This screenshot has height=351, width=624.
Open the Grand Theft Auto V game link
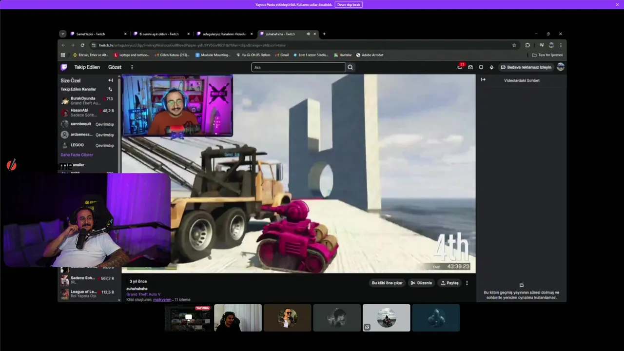pyautogui.click(x=143, y=294)
